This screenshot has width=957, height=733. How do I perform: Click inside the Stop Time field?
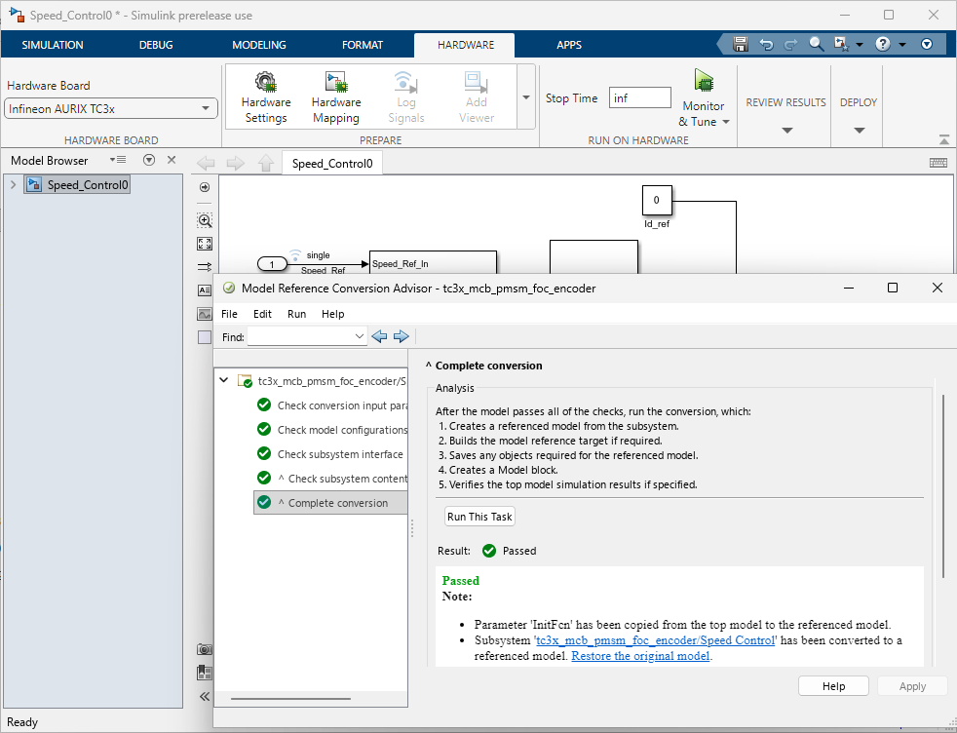pos(639,97)
